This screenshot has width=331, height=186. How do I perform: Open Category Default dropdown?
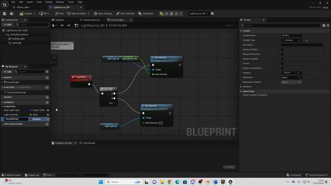[x=291, y=73]
